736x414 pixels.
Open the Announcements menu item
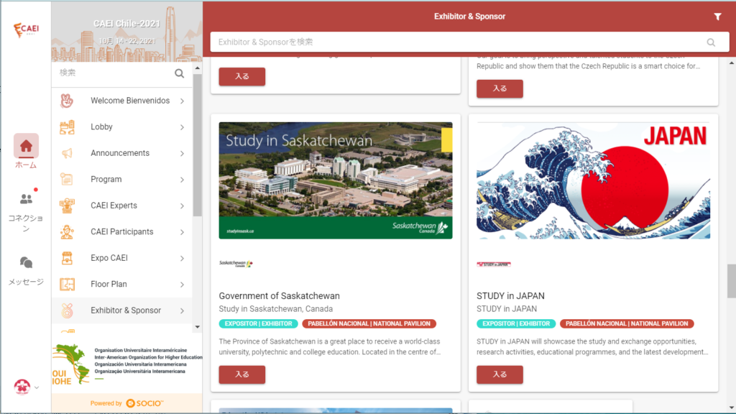pos(122,154)
